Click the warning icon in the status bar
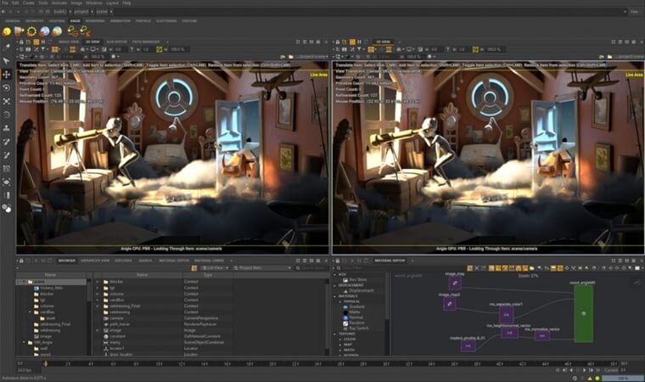Image resolution: width=645 pixels, height=382 pixels. pos(590,378)
